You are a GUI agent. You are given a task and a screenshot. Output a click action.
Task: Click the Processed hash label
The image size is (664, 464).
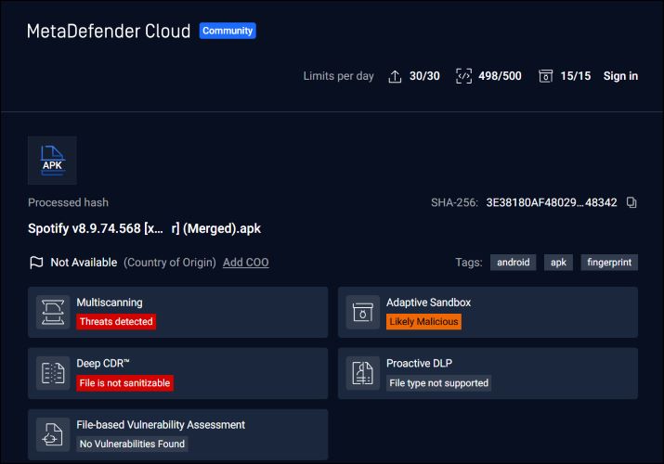[68, 202]
